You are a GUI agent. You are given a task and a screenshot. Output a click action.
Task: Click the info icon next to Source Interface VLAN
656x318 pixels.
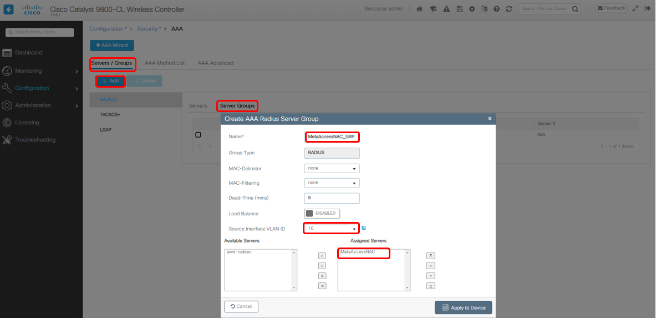pyautogui.click(x=364, y=228)
